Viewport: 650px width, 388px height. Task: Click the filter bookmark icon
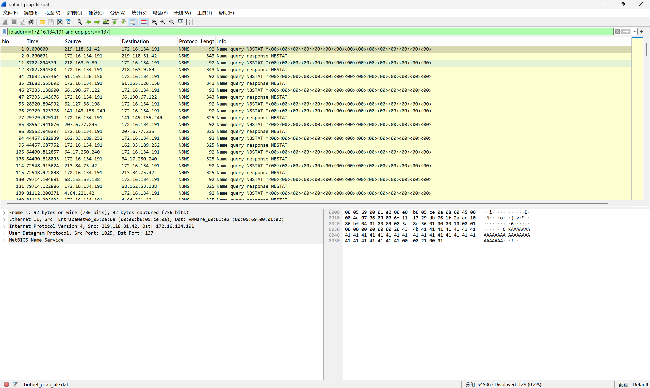tap(4, 32)
